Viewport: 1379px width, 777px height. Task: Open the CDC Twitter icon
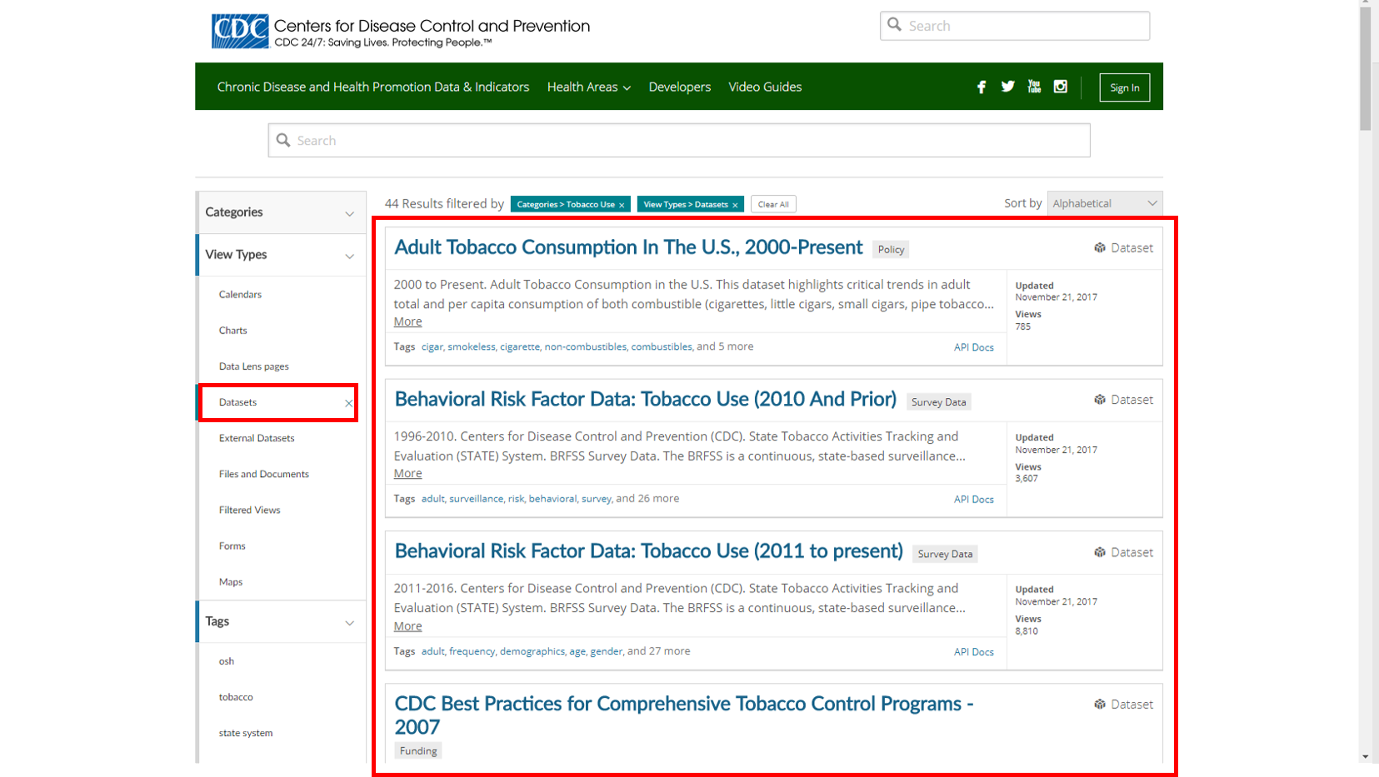click(1007, 87)
